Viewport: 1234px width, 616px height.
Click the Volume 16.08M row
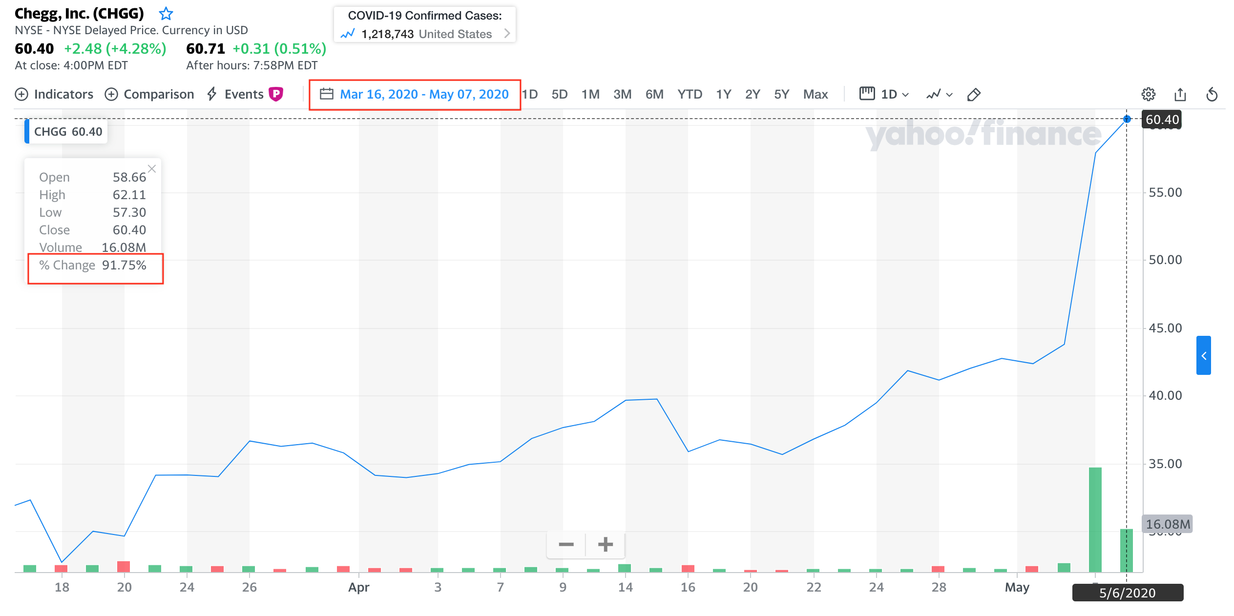tap(93, 247)
